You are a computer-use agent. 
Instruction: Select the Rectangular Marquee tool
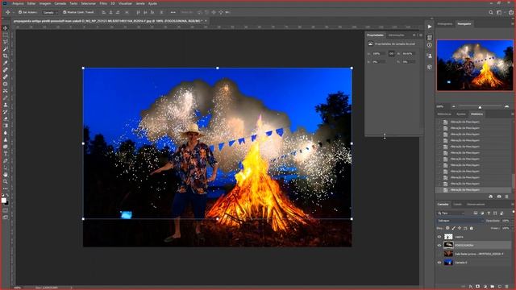[x=6, y=35]
